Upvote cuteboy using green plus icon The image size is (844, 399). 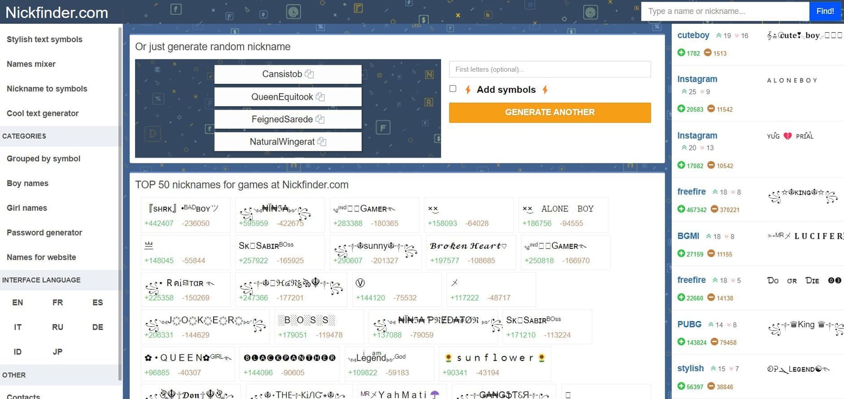681,53
